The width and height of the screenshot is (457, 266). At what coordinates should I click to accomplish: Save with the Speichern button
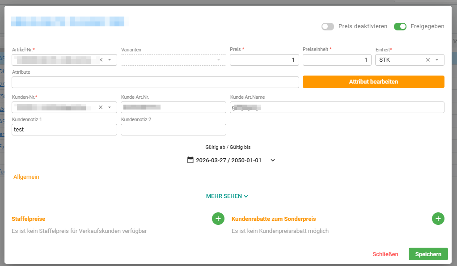tap(428, 254)
